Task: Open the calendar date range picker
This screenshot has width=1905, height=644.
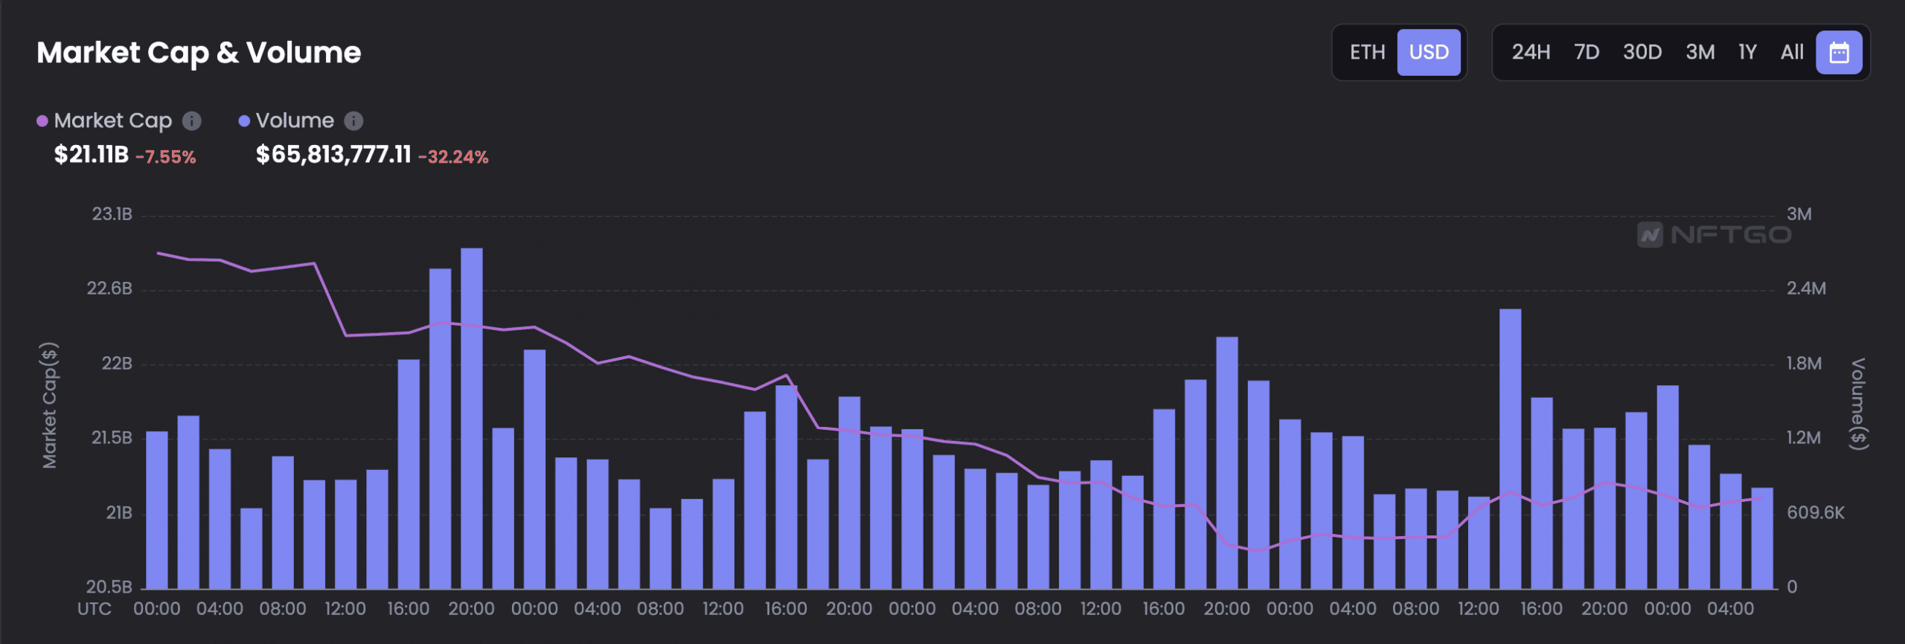Action: [x=1839, y=53]
